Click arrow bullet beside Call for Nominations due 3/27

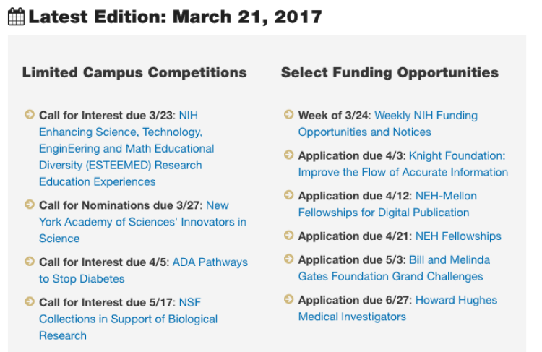30,204
